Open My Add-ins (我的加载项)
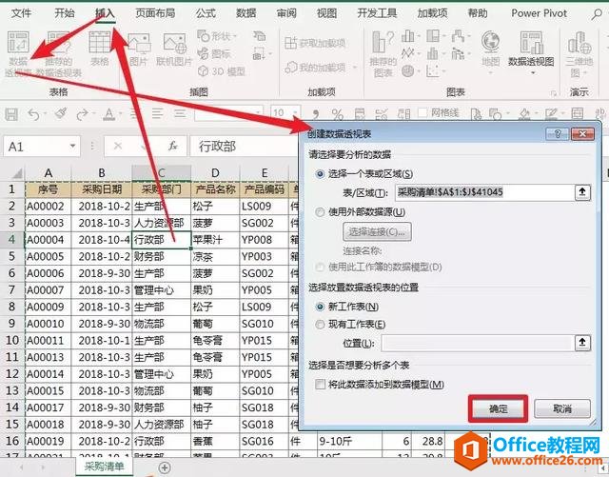Screen dimensions: 609x477 pos(320,68)
